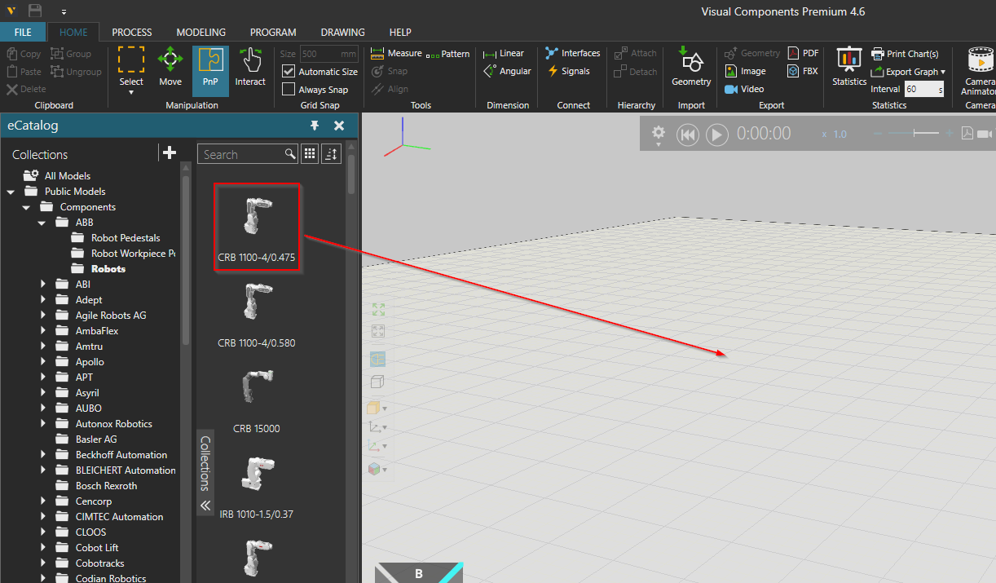Open the Export Graph dropdown
The width and height of the screenshot is (996, 583).
click(x=907, y=71)
